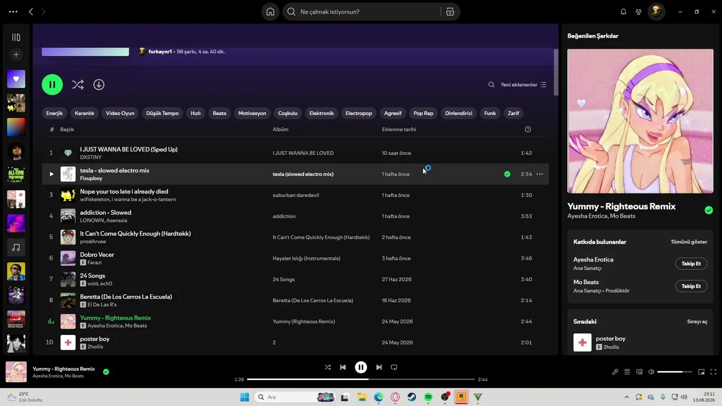This screenshot has width=722, height=406.
Task: Open the Yummy album art in right panel
Action: pyautogui.click(x=641, y=121)
